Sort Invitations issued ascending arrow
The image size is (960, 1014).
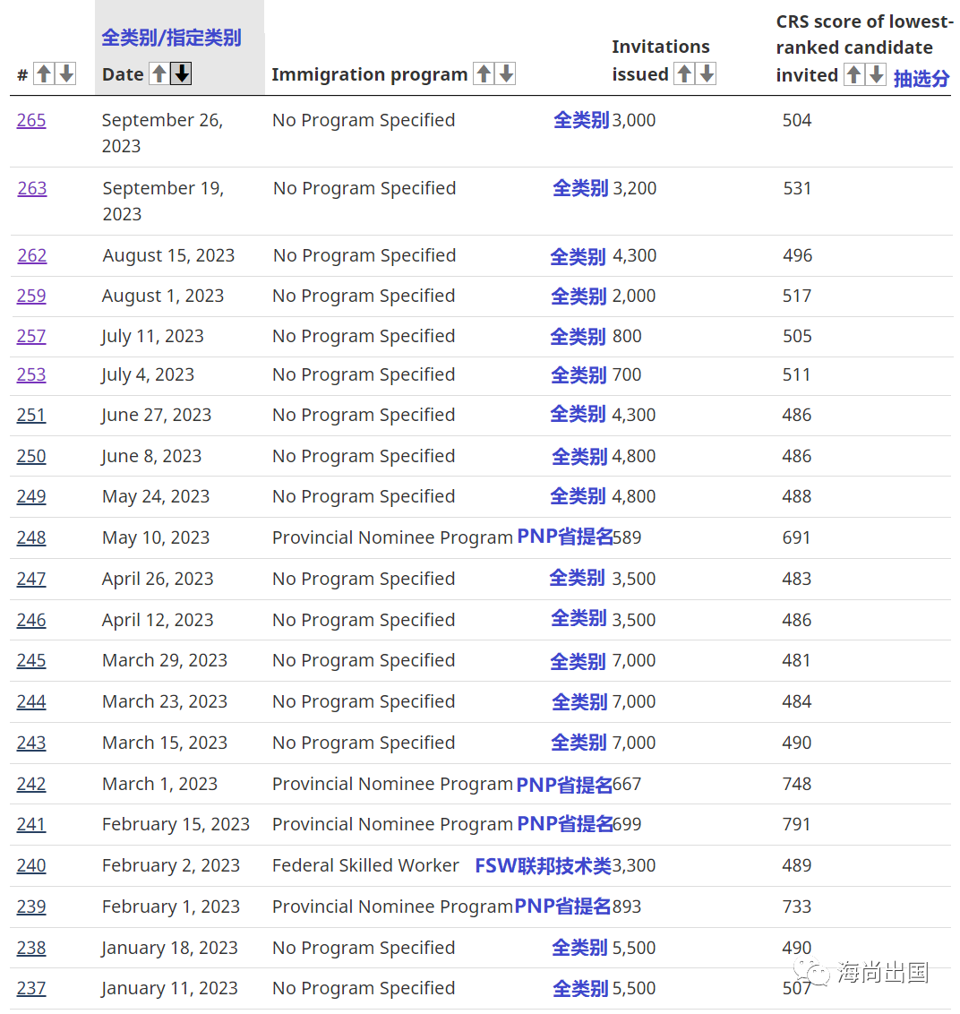pos(684,74)
